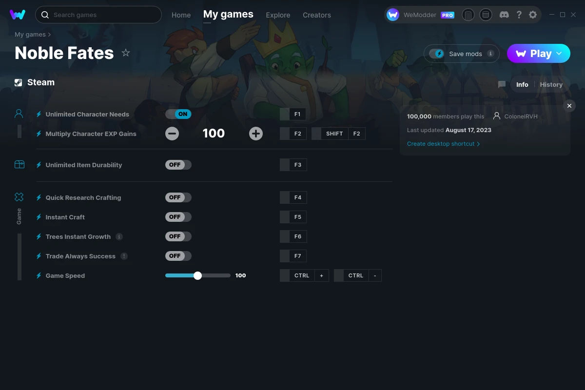Click the comments flag icon near Info

click(502, 84)
